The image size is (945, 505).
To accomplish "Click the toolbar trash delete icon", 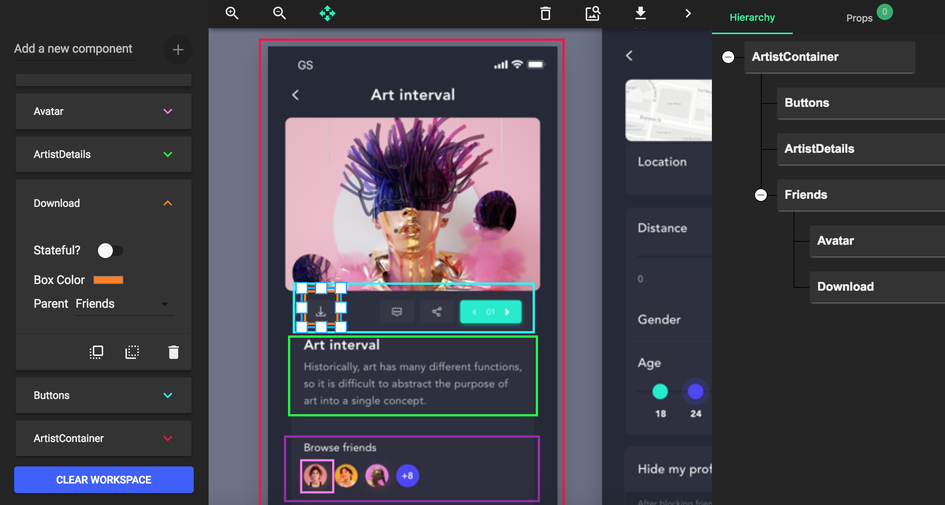I will (x=545, y=14).
